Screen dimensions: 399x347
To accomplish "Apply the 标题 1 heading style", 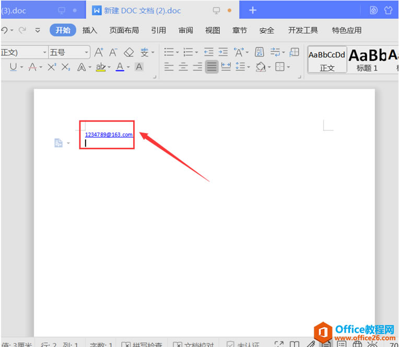I will [367, 60].
